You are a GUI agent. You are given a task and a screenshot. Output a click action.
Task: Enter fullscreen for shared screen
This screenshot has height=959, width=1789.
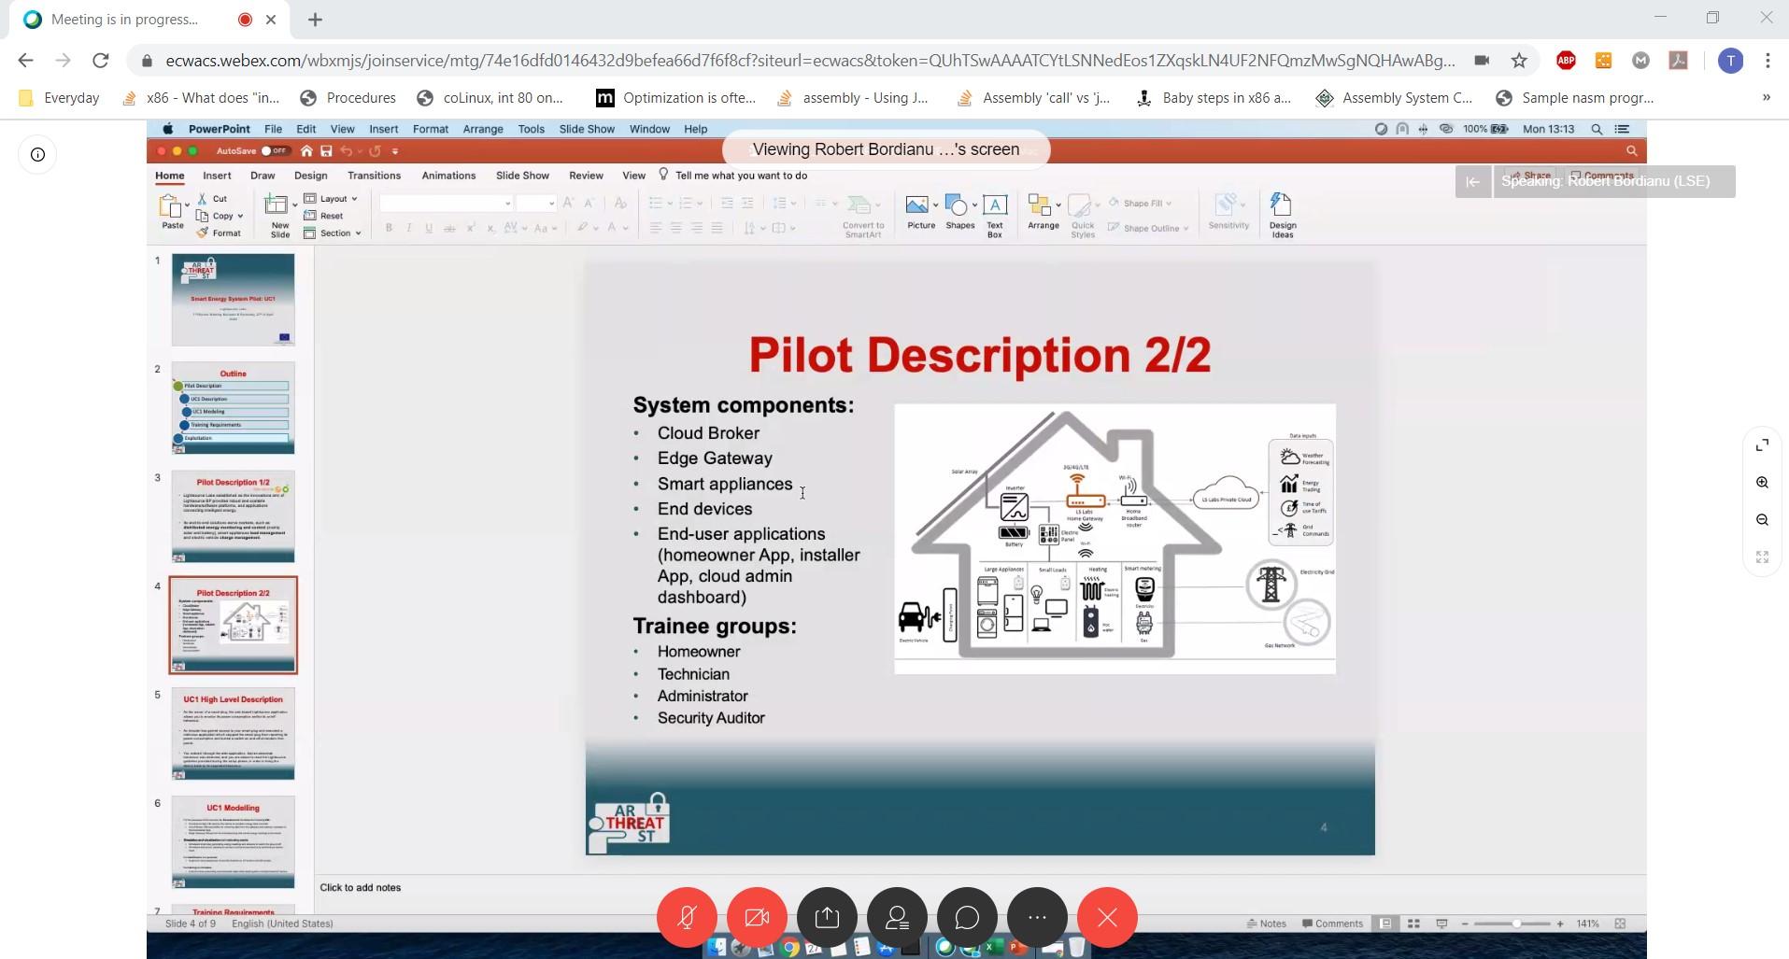[x=1762, y=445]
